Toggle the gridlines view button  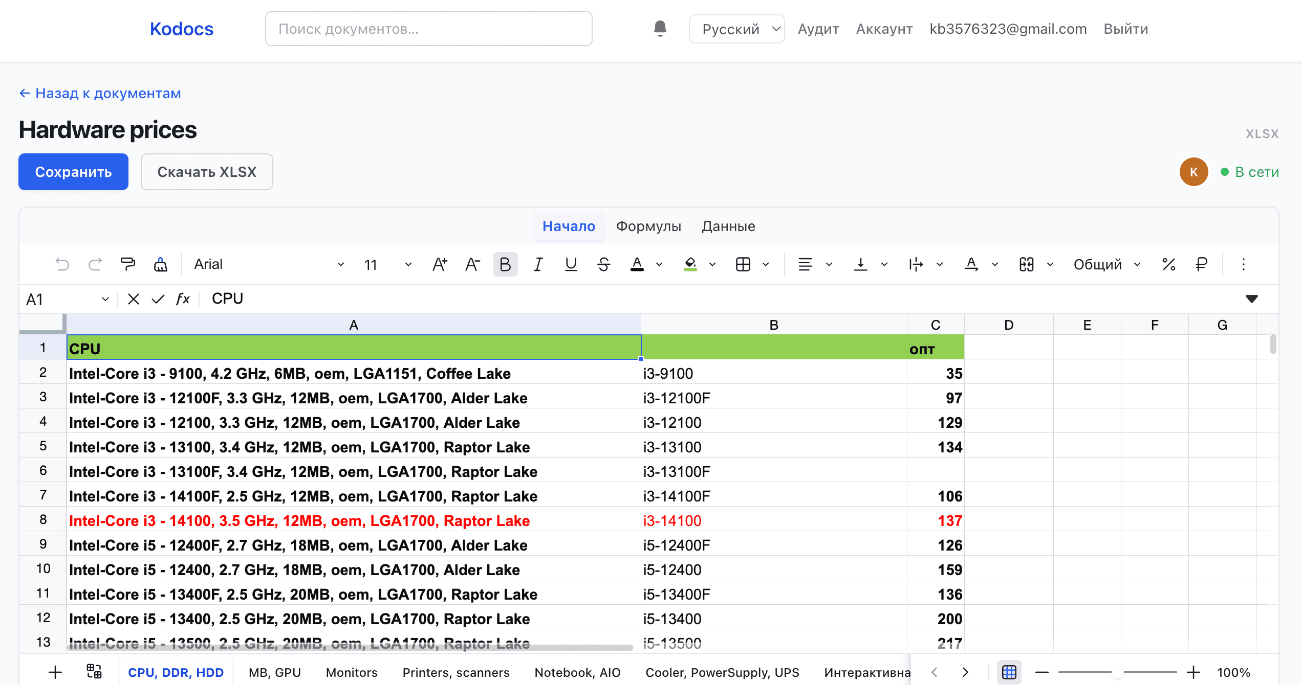1009,672
